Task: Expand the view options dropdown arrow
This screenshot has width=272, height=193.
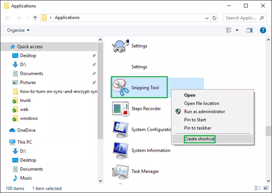Action: coord(237,30)
